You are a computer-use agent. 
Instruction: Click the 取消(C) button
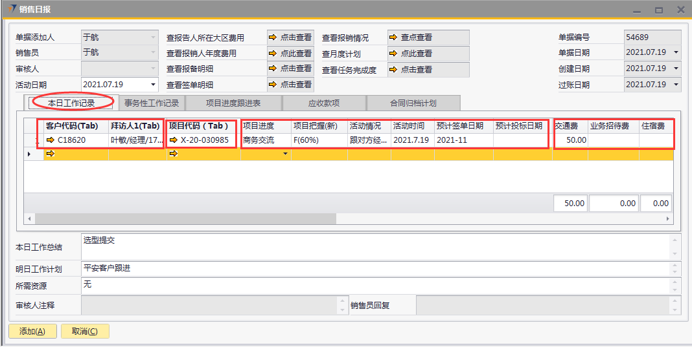tap(85, 331)
